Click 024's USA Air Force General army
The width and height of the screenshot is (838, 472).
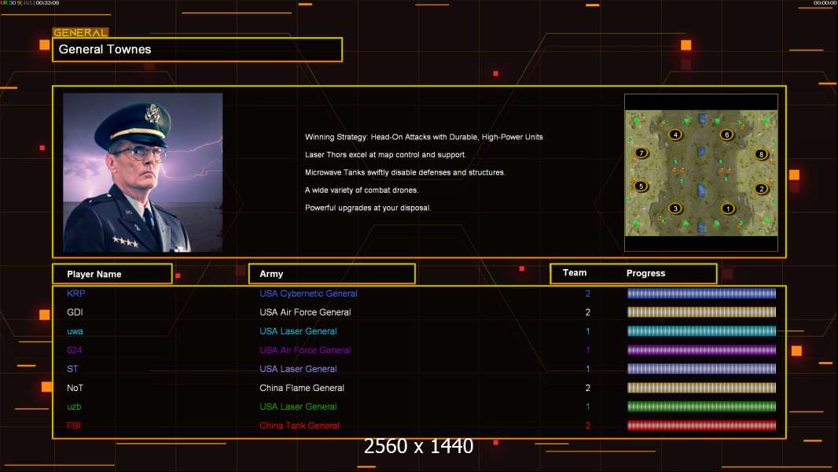305,350
